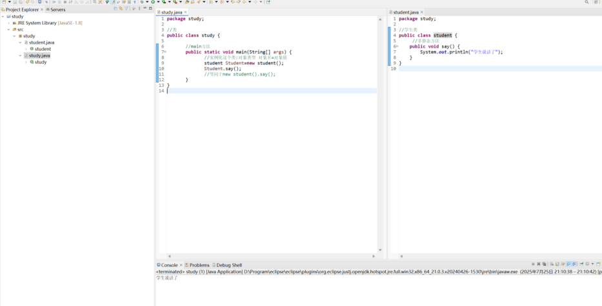
Task: Click the console output text '学生说话了'
Action: point(167,278)
